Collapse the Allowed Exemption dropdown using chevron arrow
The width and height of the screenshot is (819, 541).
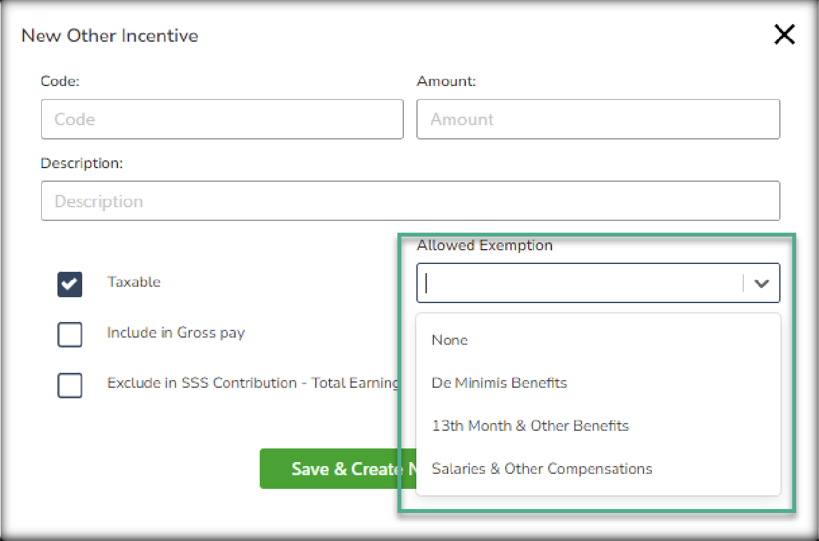(762, 284)
